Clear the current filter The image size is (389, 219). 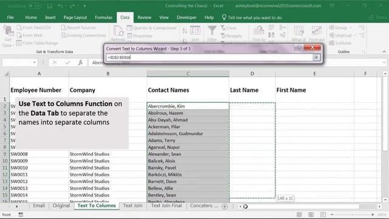229,28
